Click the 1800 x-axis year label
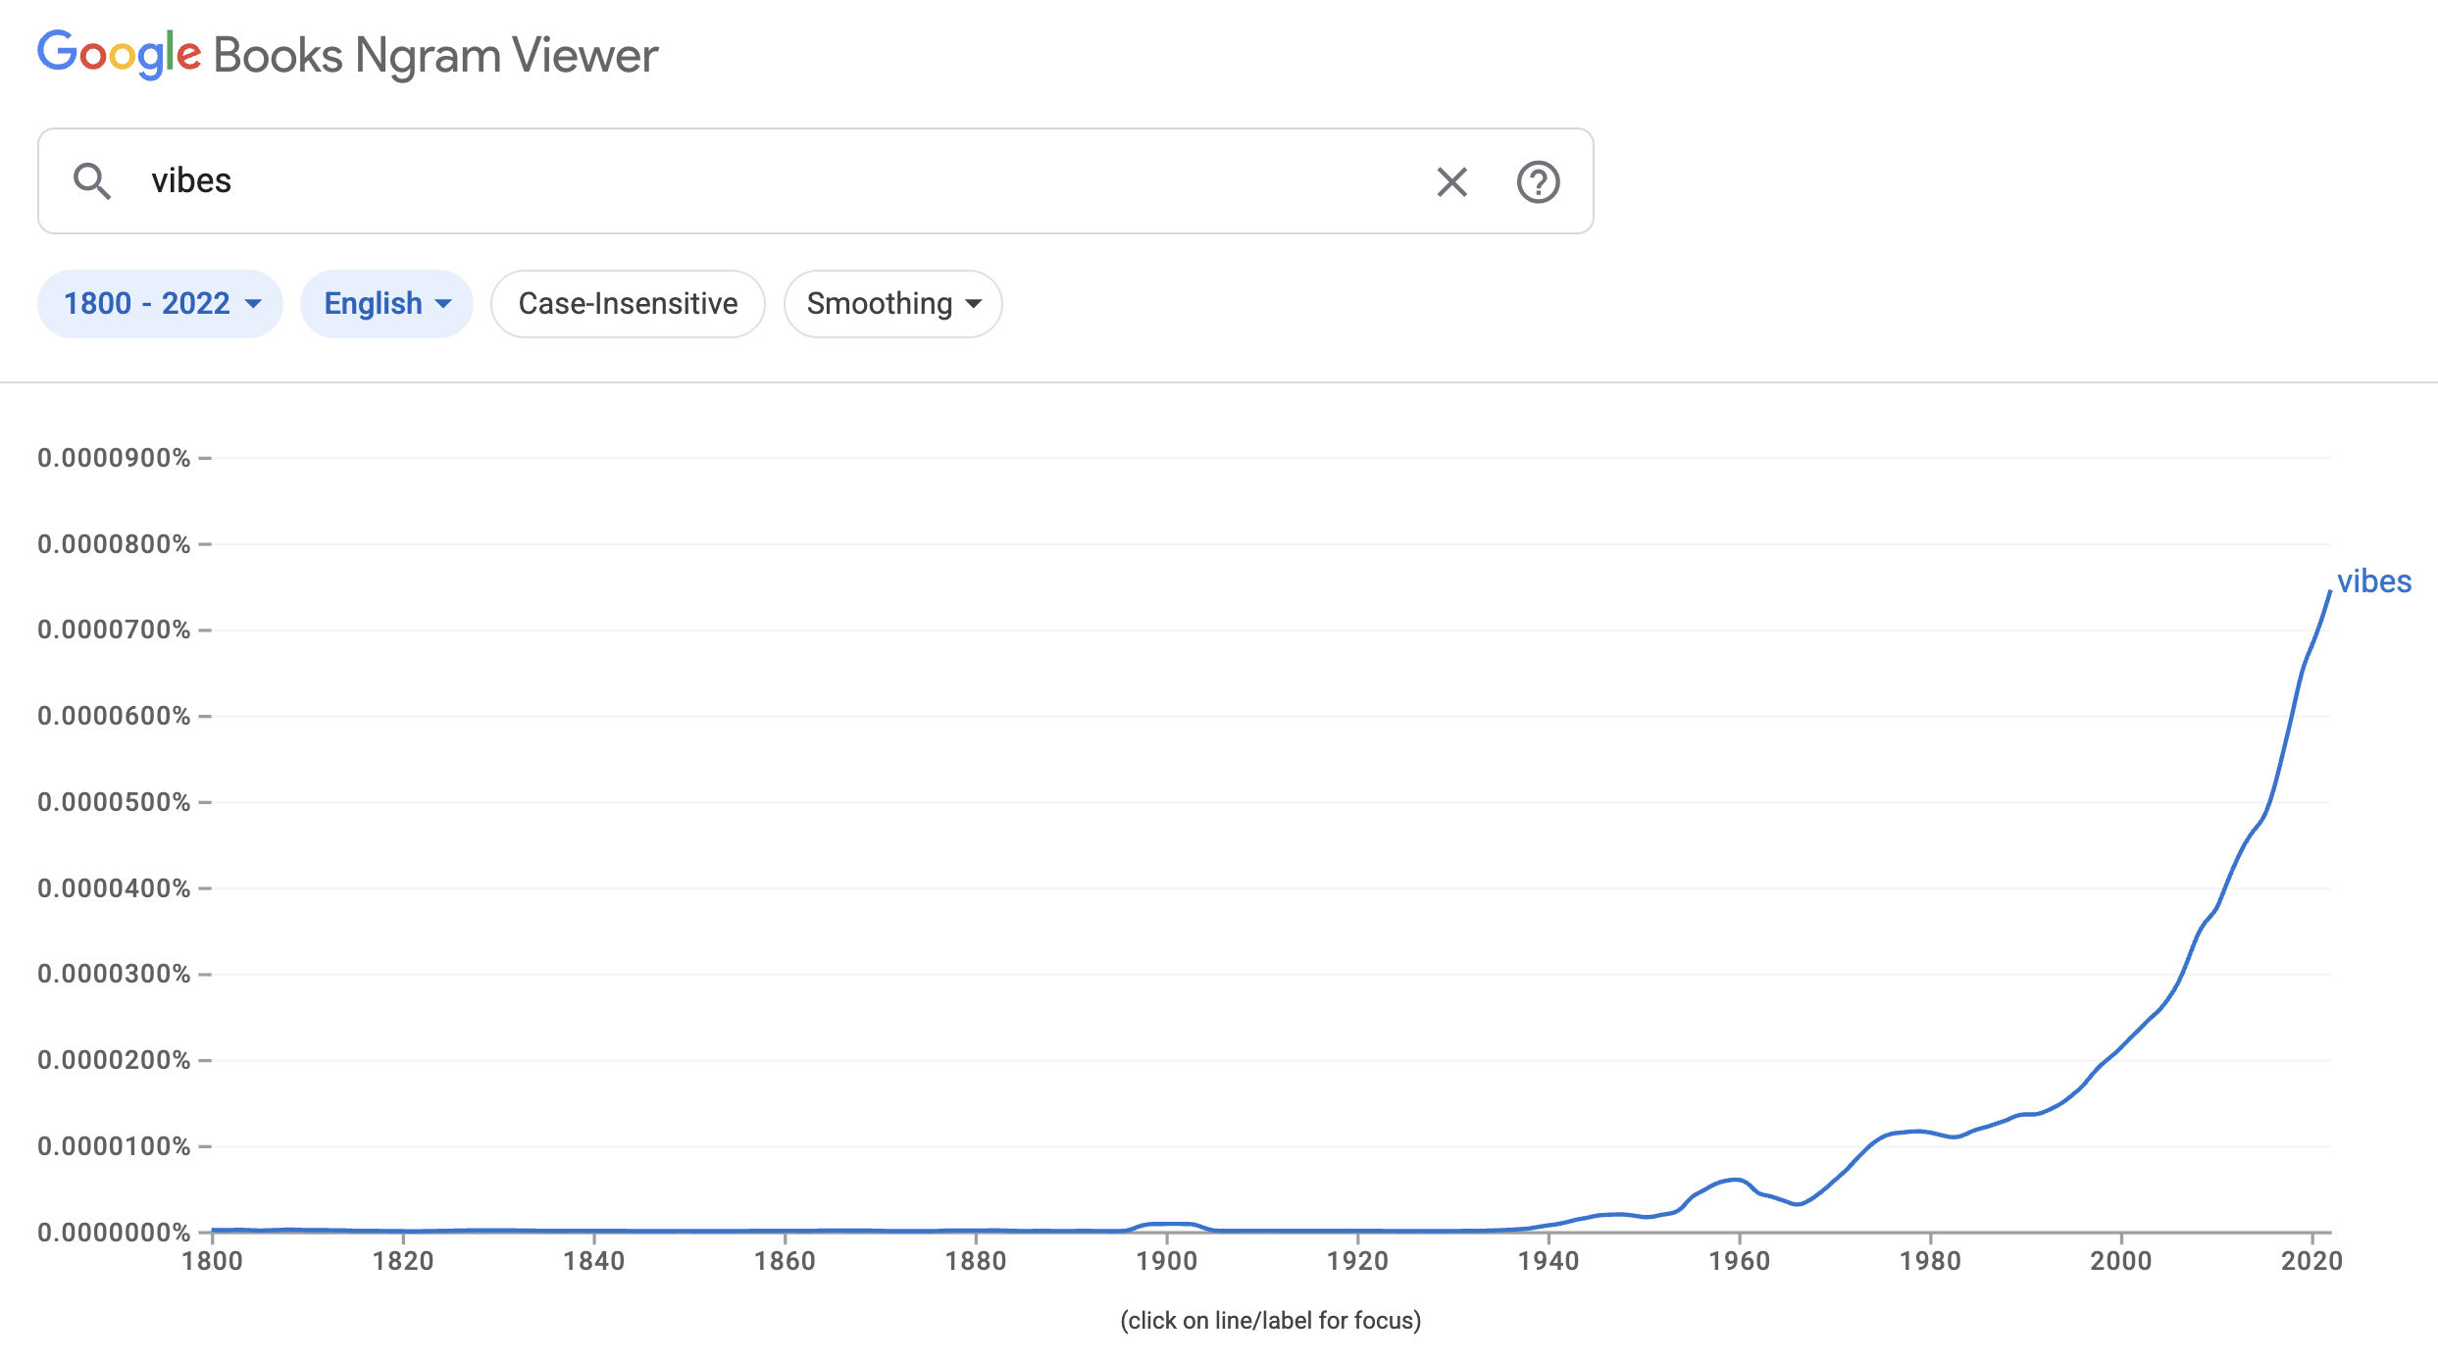The height and width of the screenshot is (1363, 2438). tap(213, 1261)
